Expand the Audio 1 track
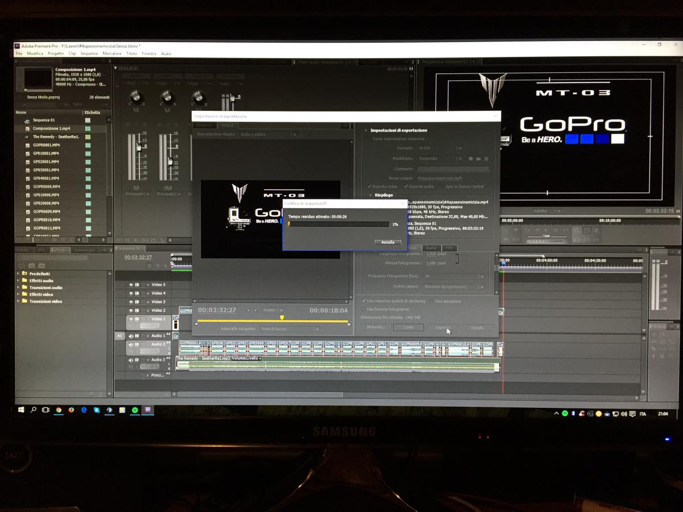Screen dimensions: 683x512 (149, 336)
